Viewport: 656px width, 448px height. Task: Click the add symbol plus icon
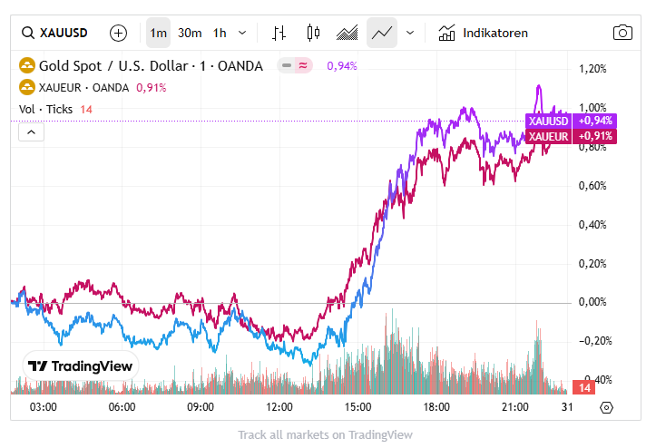point(118,33)
